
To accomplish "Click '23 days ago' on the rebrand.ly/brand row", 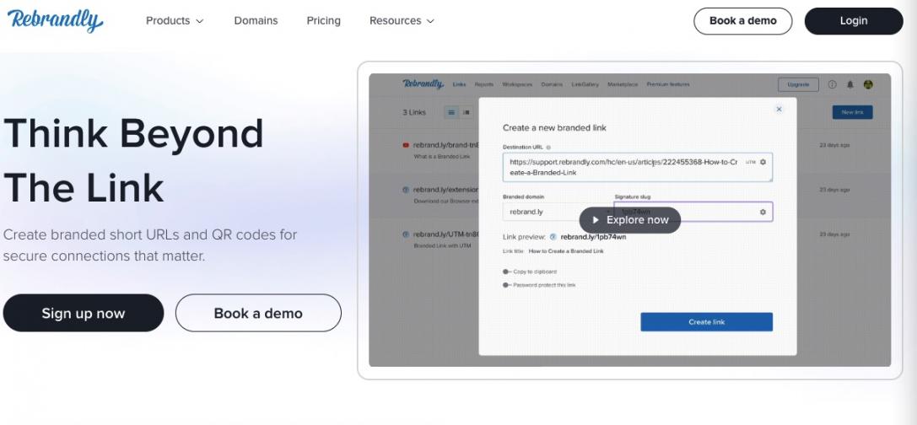I will click(834, 145).
